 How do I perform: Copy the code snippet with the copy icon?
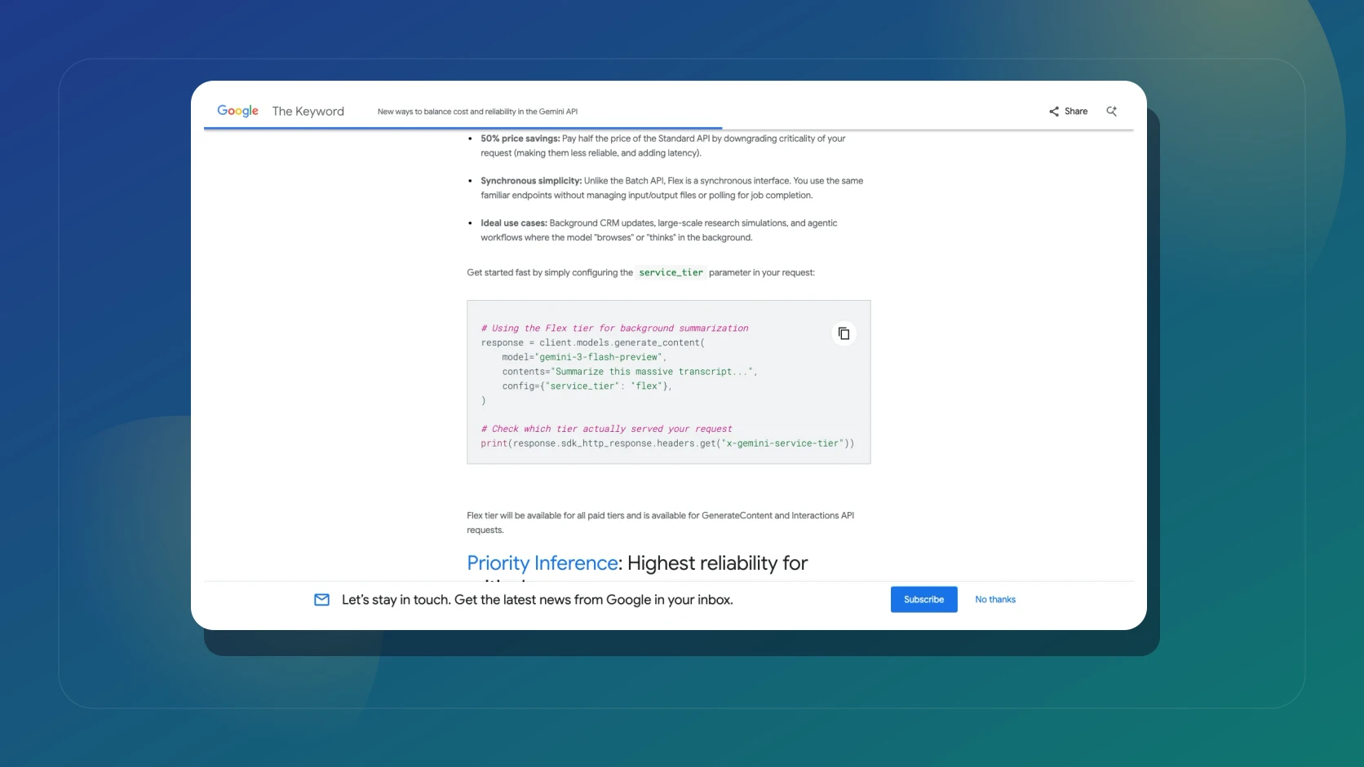844,333
